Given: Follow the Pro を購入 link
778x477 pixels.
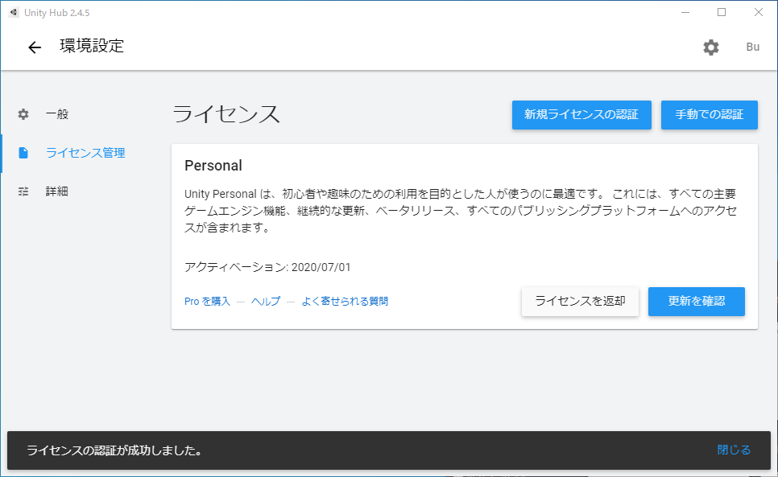Looking at the screenshot, I should [207, 302].
